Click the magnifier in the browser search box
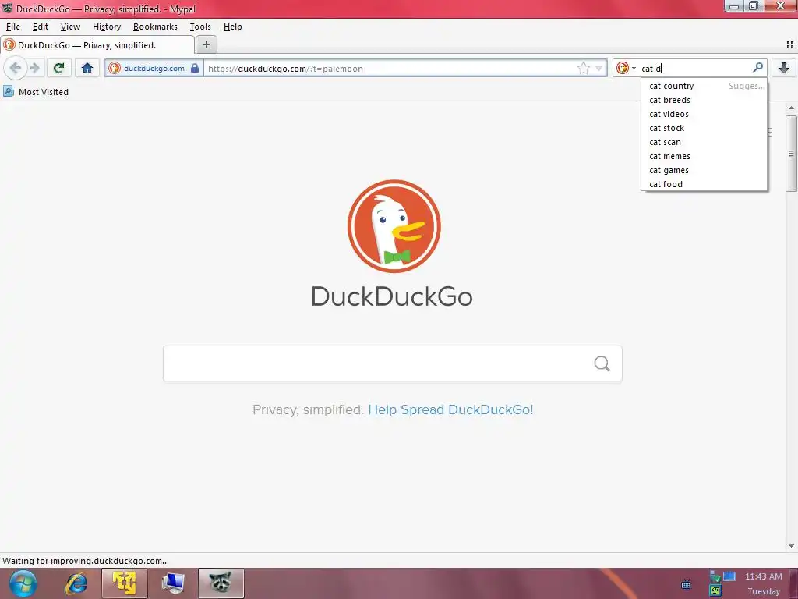The height and width of the screenshot is (599, 798). pos(757,68)
